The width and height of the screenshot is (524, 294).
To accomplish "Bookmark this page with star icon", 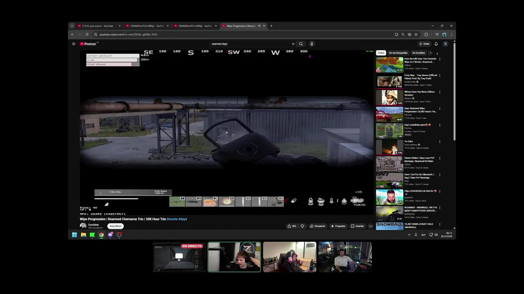I will [416, 34].
